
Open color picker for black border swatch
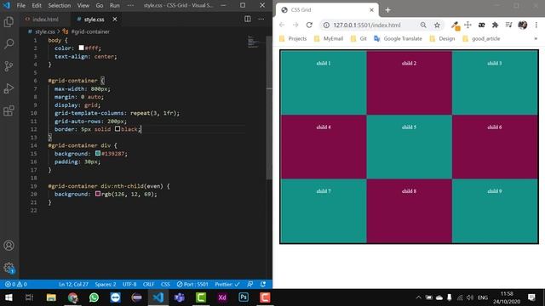pyautogui.click(x=118, y=129)
